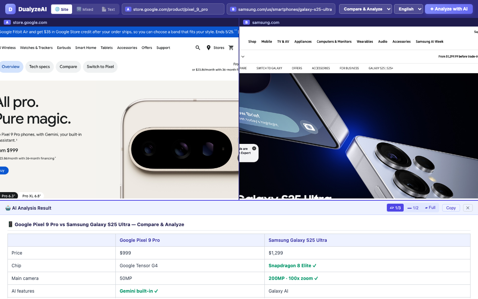Dismiss the Samsung chat expert popup
This screenshot has width=478, height=299.
point(254,148)
